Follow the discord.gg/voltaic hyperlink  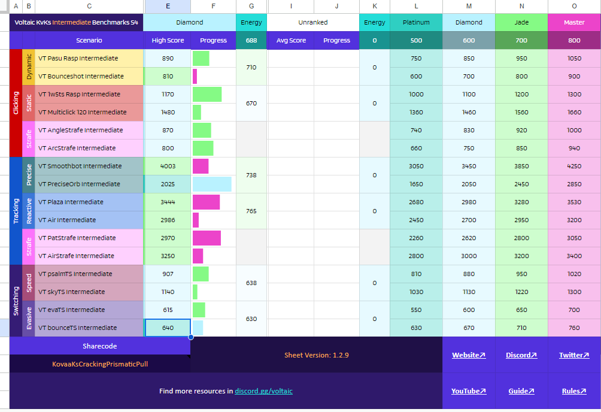[263, 391]
